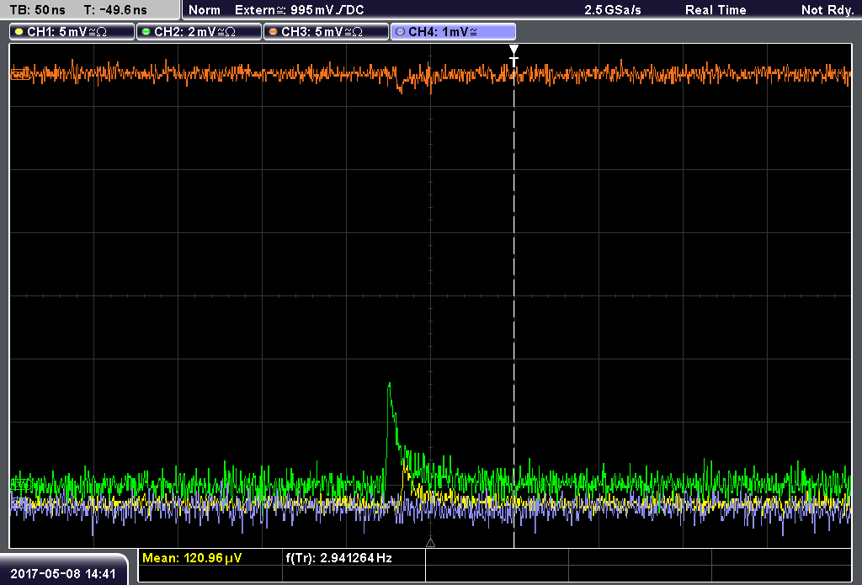This screenshot has height=585, width=862.
Task: Click the trigger position marker atop the dashed line
Action: (x=513, y=55)
